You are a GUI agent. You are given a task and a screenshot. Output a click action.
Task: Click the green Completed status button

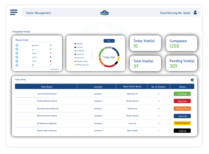pyautogui.click(x=182, y=94)
